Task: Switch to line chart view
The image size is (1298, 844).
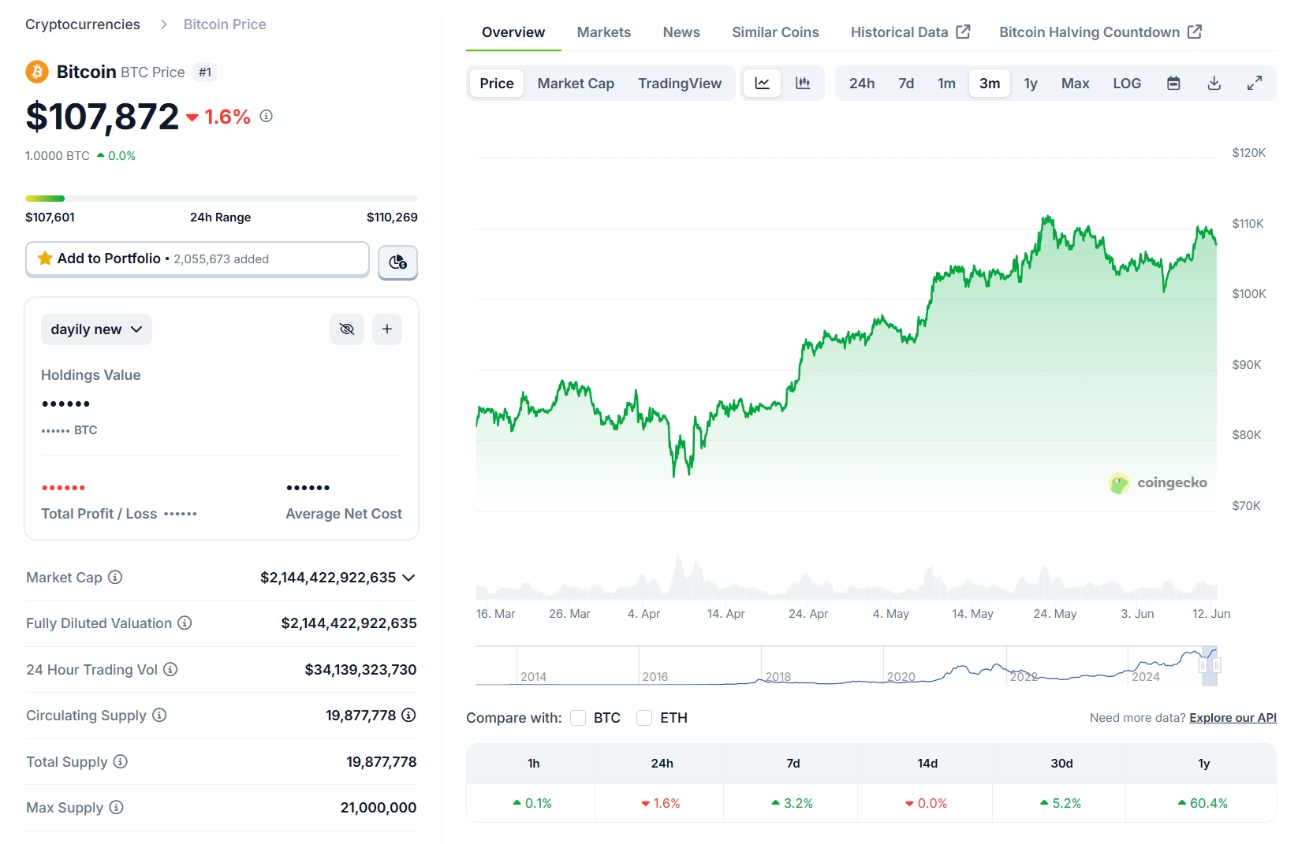Action: (x=763, y=83)
